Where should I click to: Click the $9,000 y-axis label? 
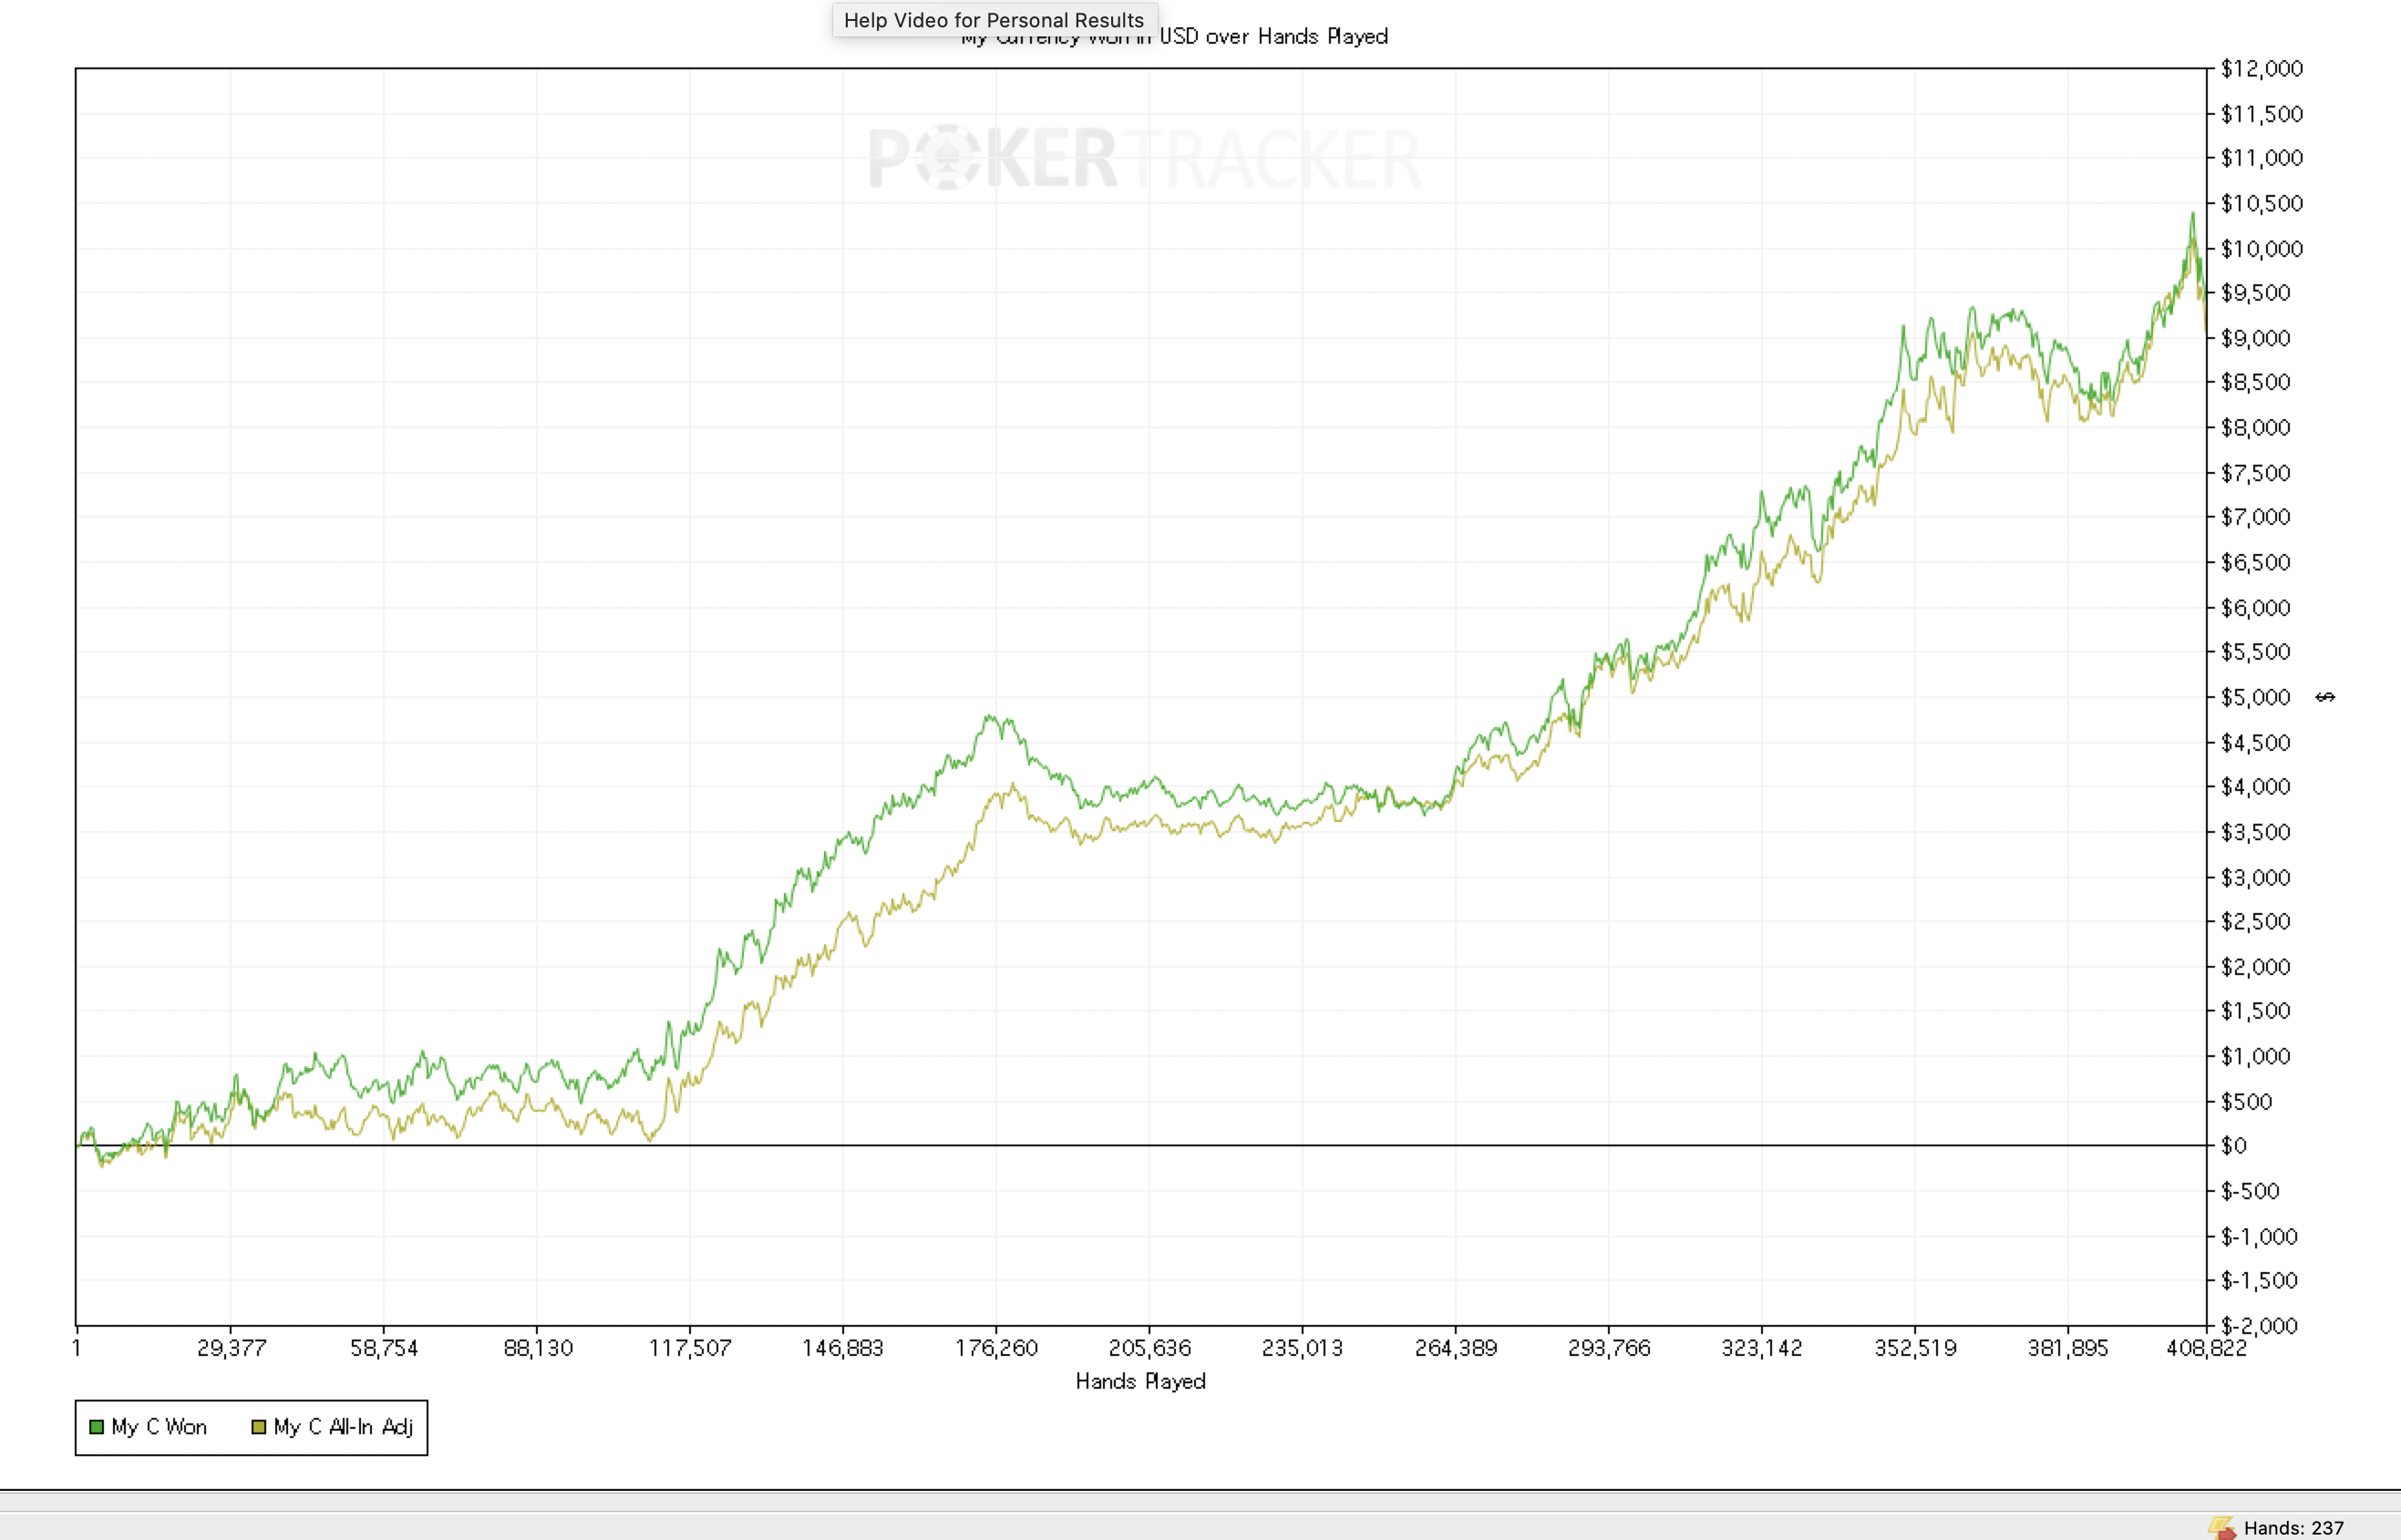click(2256, 338)
